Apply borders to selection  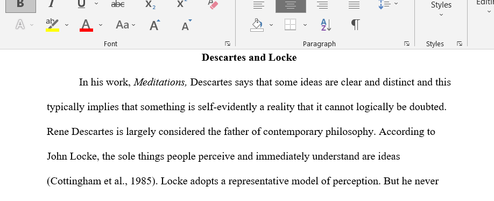tap(290, 25)
